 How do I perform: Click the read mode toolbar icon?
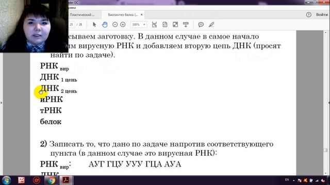tap(186, 25)
